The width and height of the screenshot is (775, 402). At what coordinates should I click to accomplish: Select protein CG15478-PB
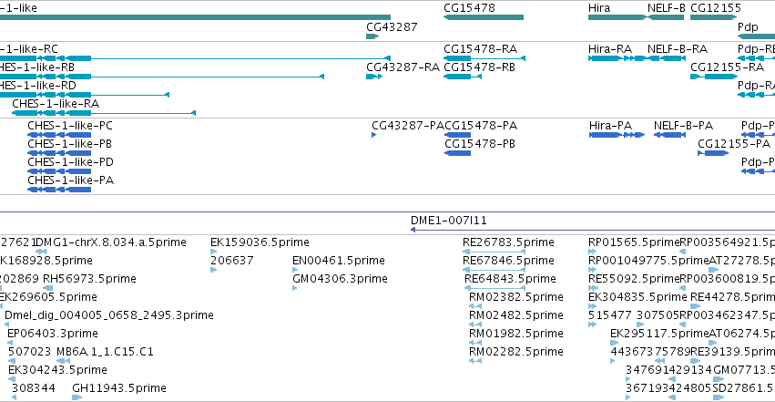point(458,153)
